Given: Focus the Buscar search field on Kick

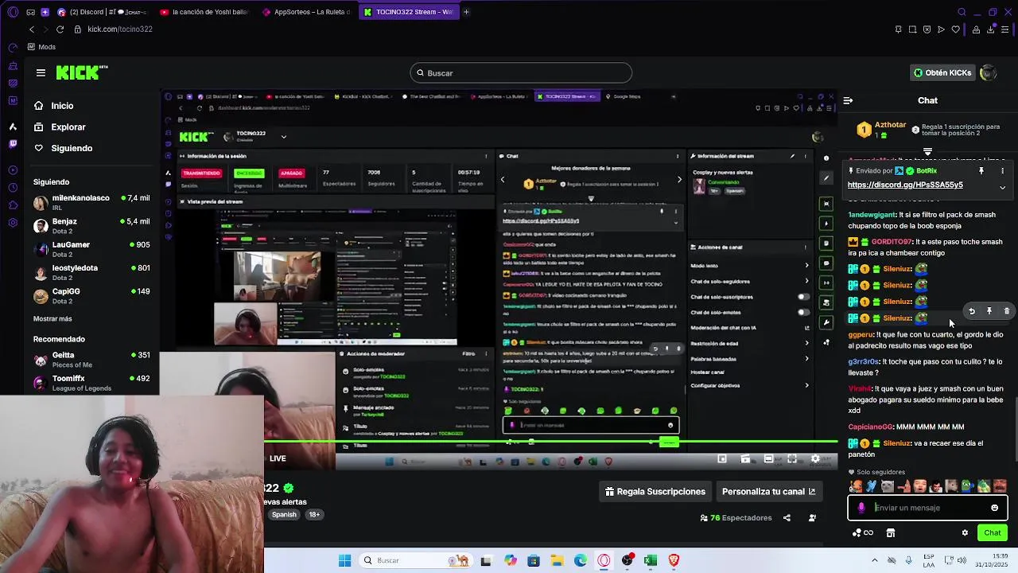Looking at the screenshot, I should click(521, 73).
